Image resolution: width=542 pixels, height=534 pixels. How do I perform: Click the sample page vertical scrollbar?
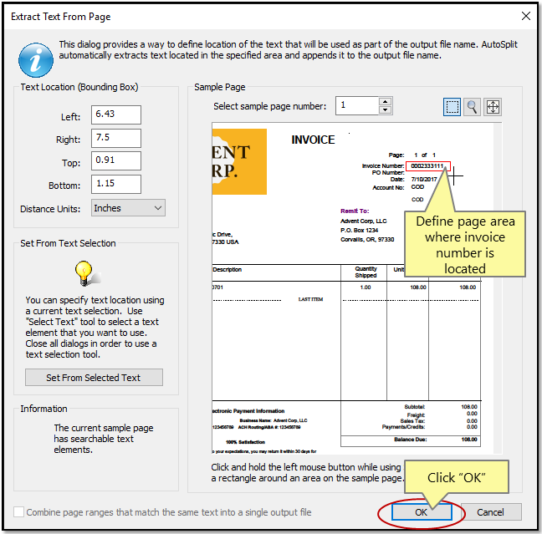(x=498, y=288)
